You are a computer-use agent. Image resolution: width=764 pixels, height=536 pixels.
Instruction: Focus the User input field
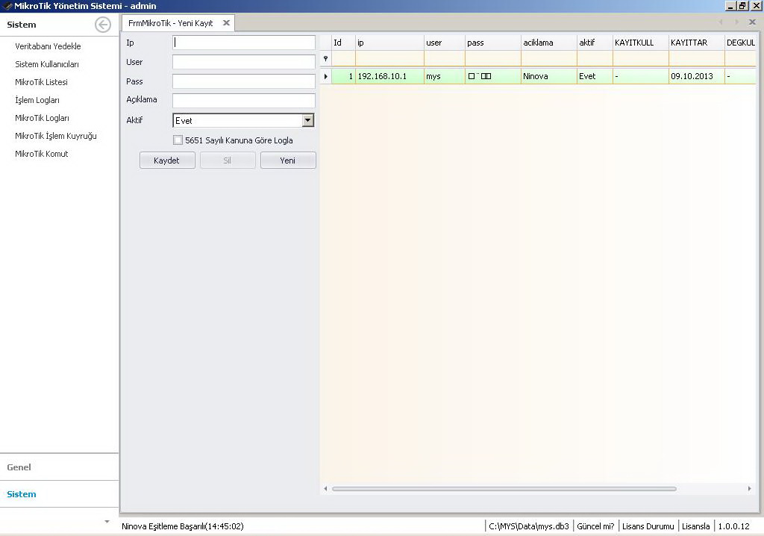tap(244, 62)
